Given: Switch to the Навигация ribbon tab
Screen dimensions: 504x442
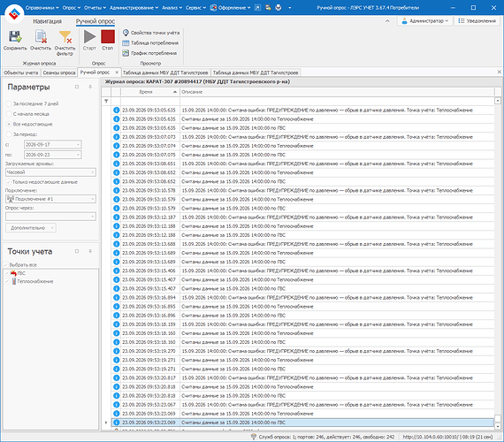Looking at the screenshot, I should point(47,21).
